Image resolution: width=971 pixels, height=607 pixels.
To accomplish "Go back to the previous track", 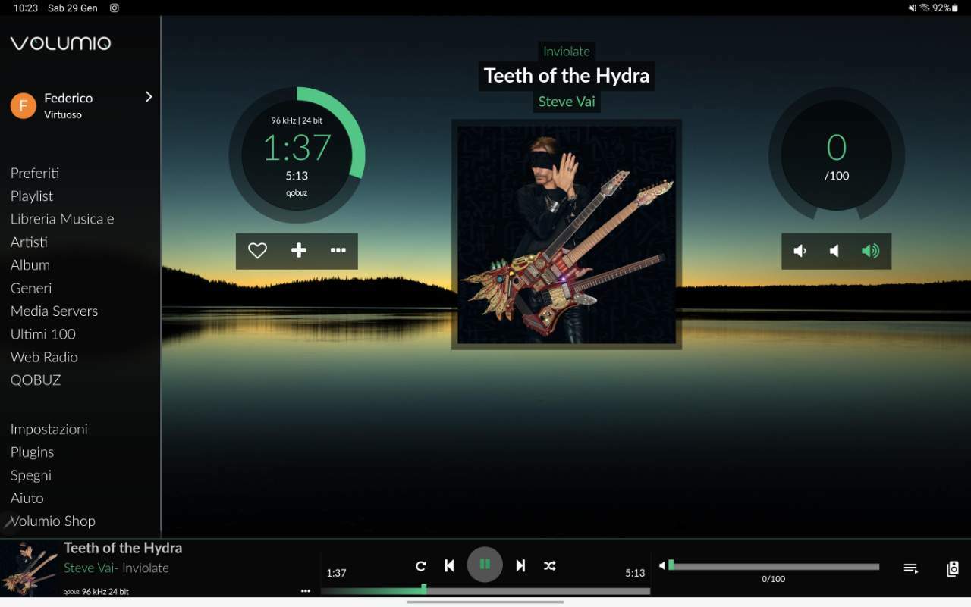I will pos(449,565).
